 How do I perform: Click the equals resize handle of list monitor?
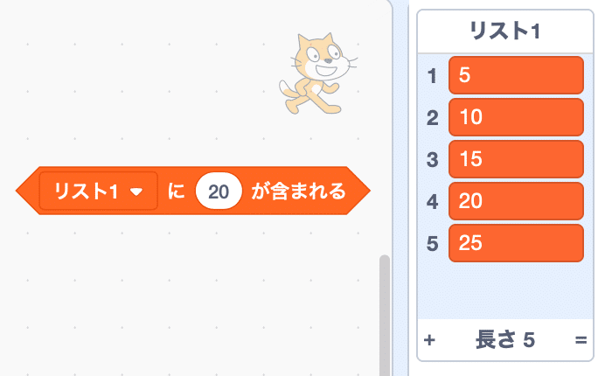(x=581, y=340)
